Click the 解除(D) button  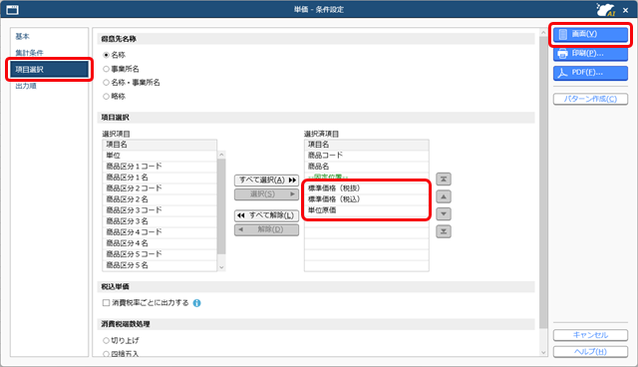click(266, 229)
